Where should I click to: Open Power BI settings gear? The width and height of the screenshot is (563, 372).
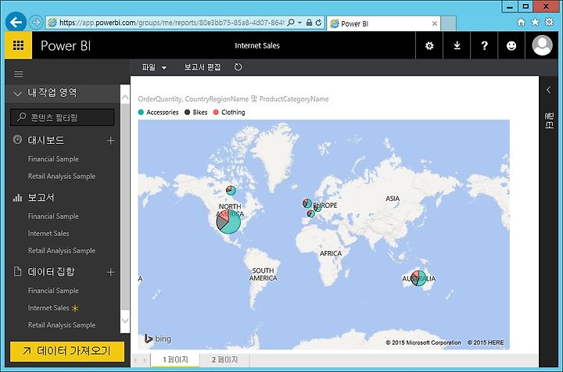(x=429, y=45)
